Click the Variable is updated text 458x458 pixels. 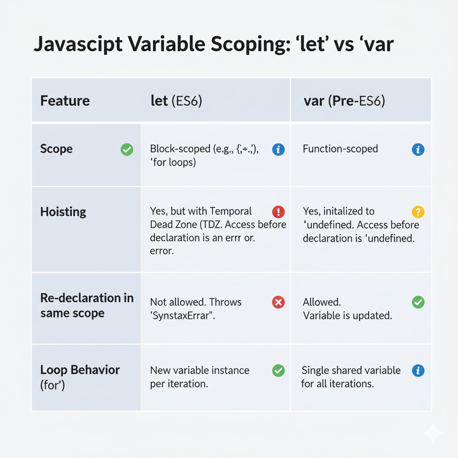tap(347, 315)
